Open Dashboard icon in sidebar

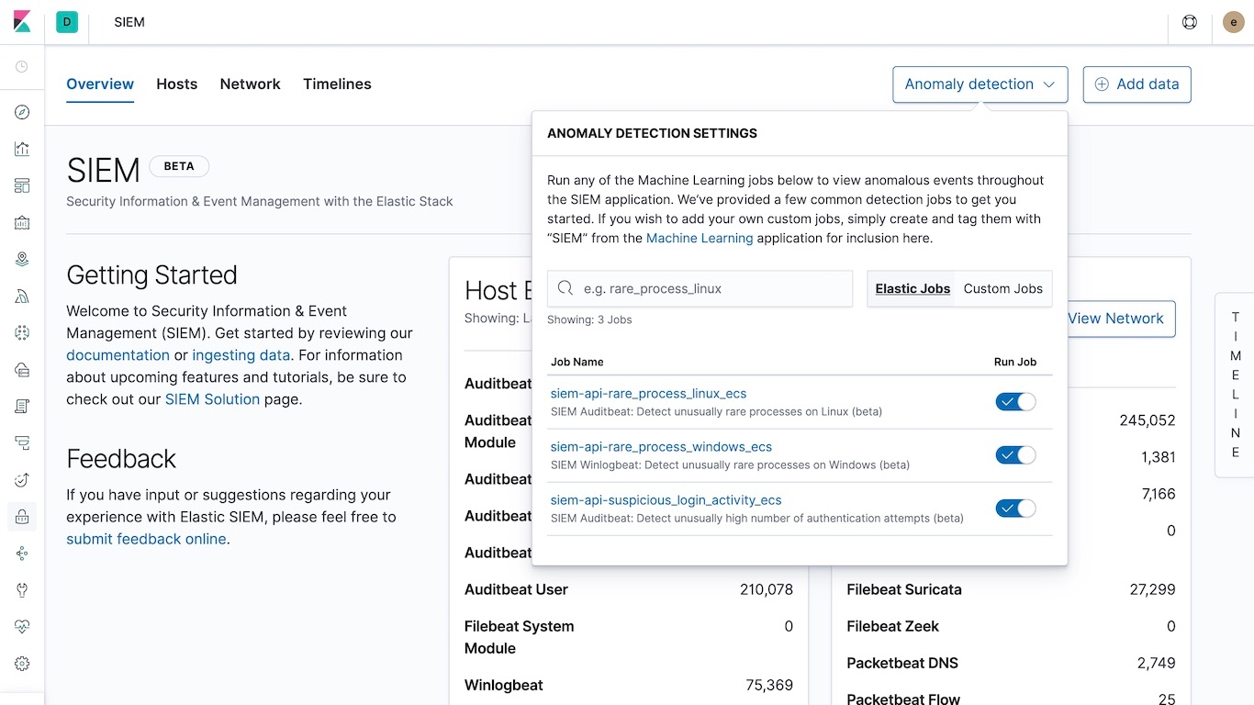tap(22, 185)
